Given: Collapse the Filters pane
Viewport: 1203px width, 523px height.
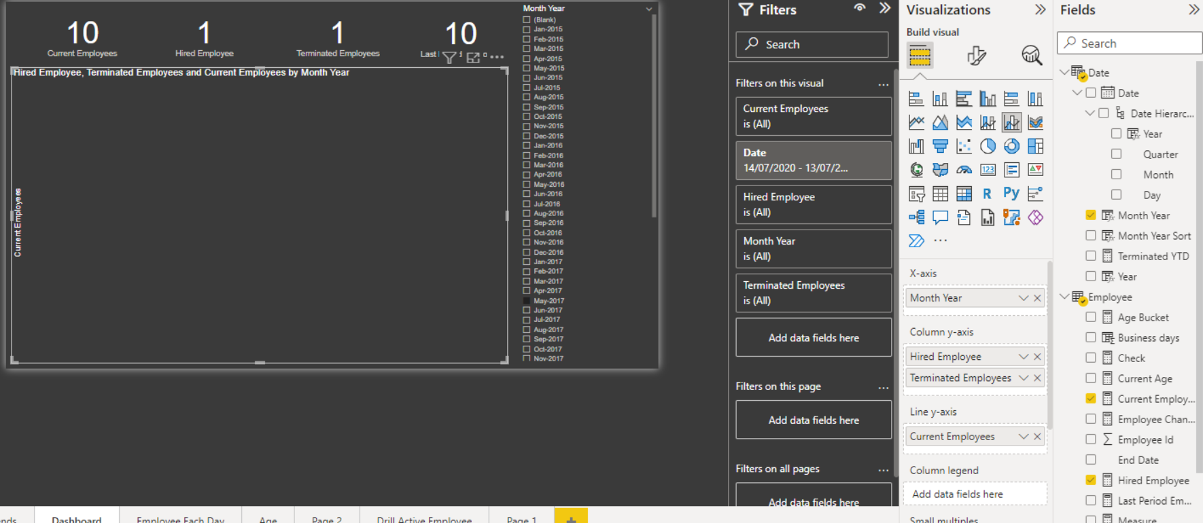Looking at the screenshot, I should (884, 8).
